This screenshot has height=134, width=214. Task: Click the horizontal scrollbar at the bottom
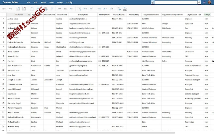(x=91, y=133)
